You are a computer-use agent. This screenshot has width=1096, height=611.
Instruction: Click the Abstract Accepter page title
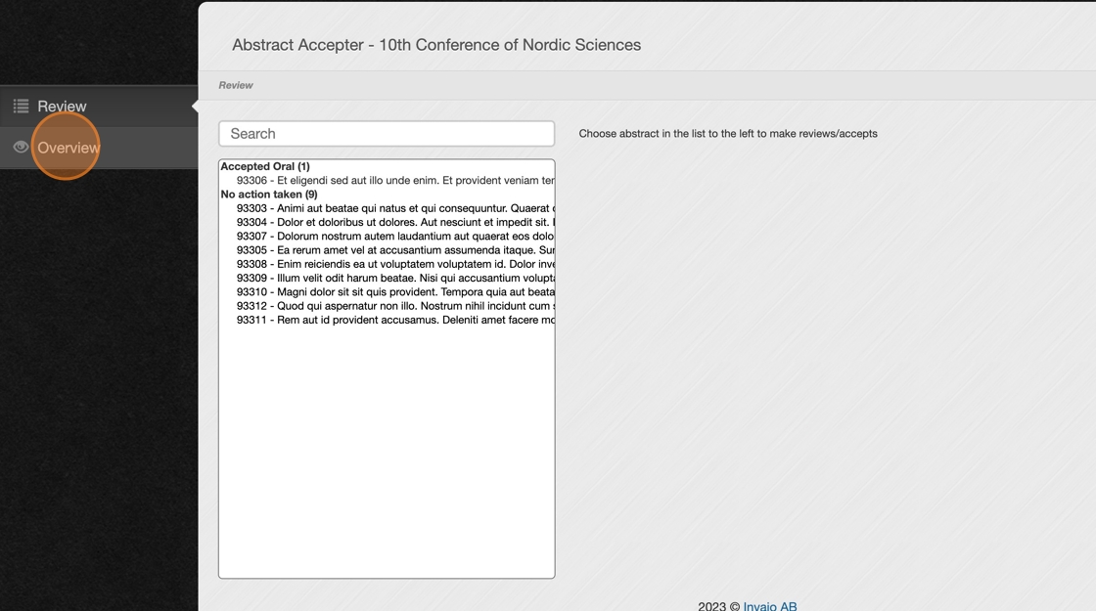click(436, 45)
